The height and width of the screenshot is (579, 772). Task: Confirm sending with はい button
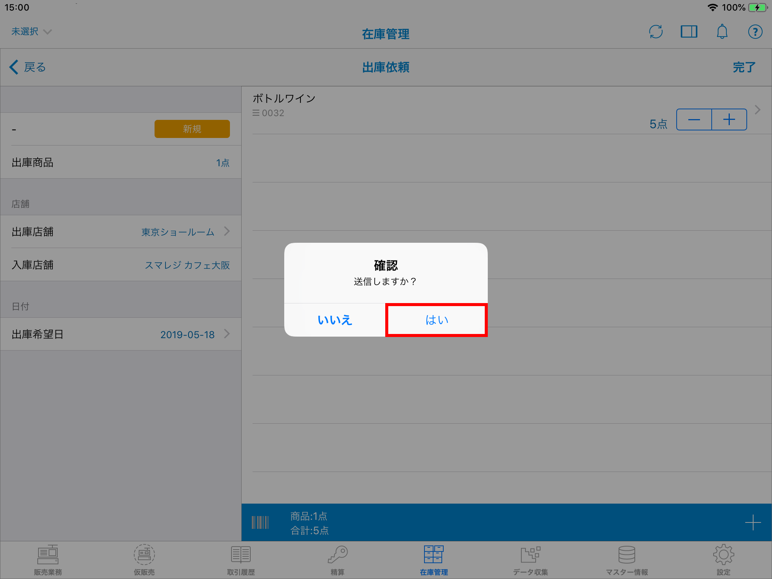point(437,320)
